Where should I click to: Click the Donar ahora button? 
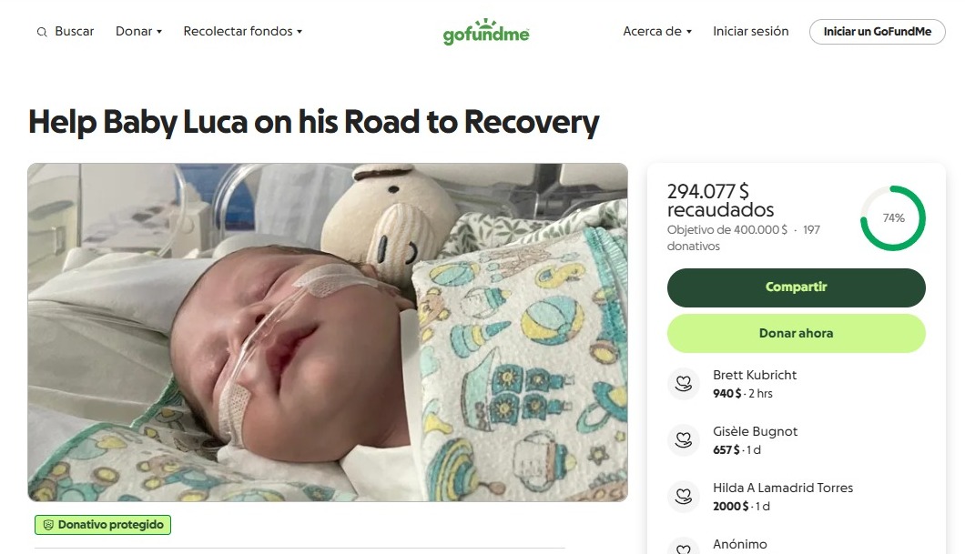point(796,333)
